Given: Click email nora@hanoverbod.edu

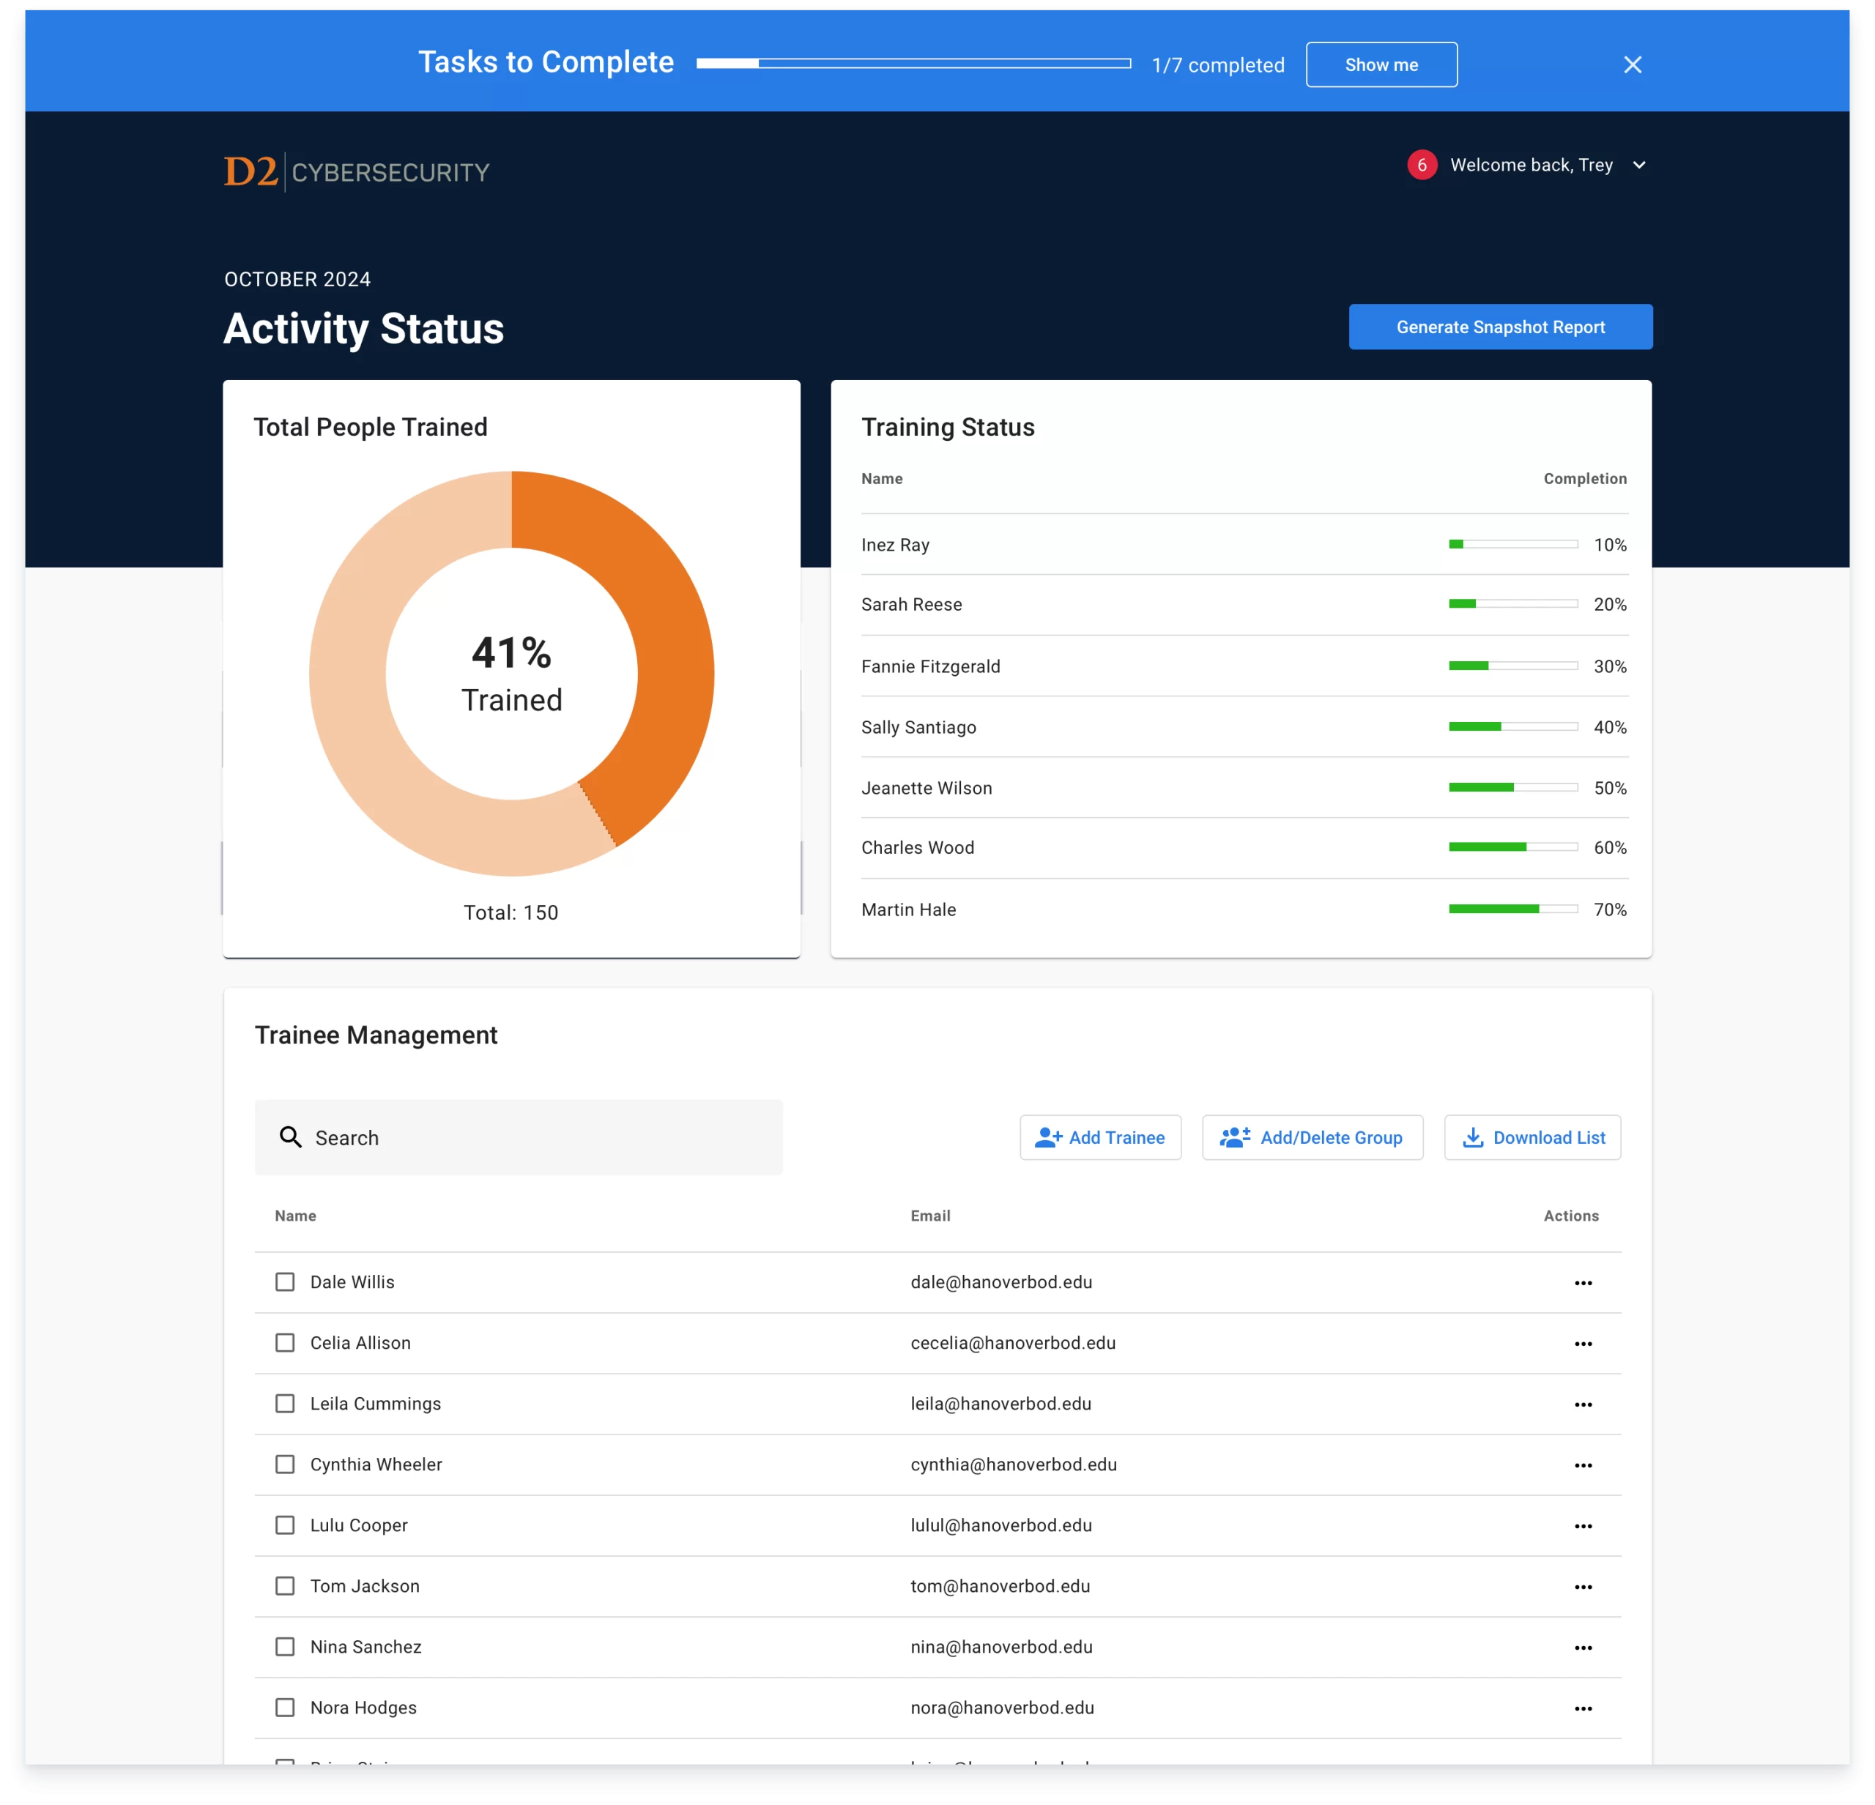Looking at the screenshot, I should click(x=1002, y=1706).
